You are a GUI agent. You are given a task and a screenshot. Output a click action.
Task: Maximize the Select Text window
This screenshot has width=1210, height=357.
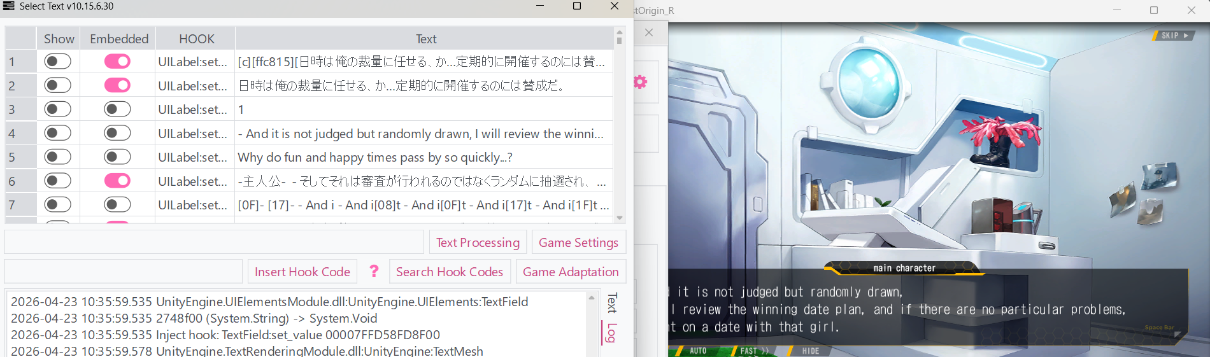577,6
